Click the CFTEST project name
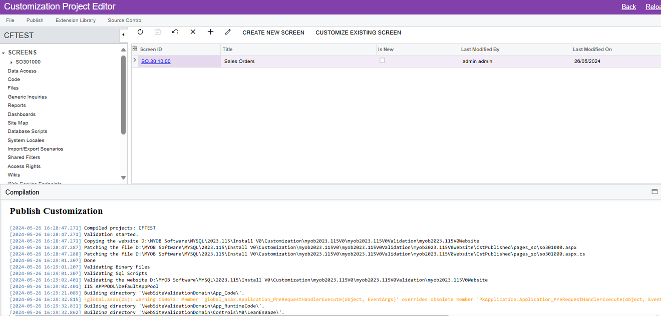 point(19,35)
